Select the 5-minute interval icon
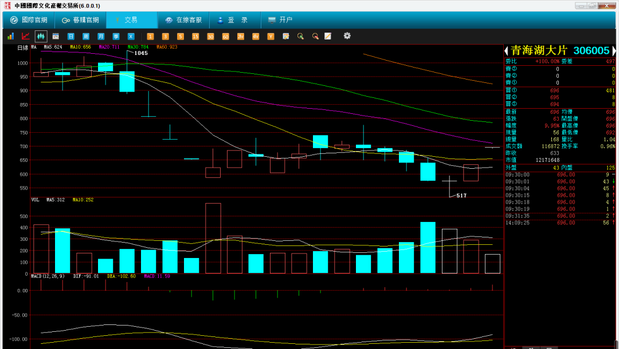Viewport: 619px width, 349px height. [x=180, y=36]
